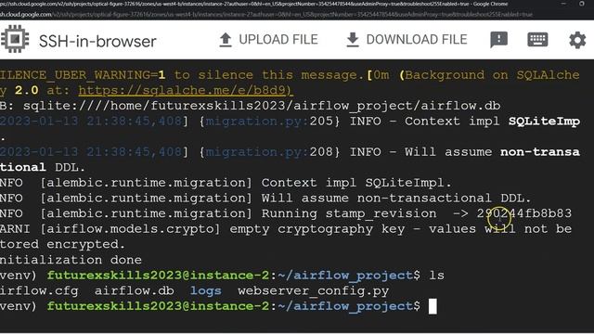This screenshot has height=334, width=594.
Task: Click the 'Context impl SQLiteImpl.' alembic line
Action: coord(226,183)
